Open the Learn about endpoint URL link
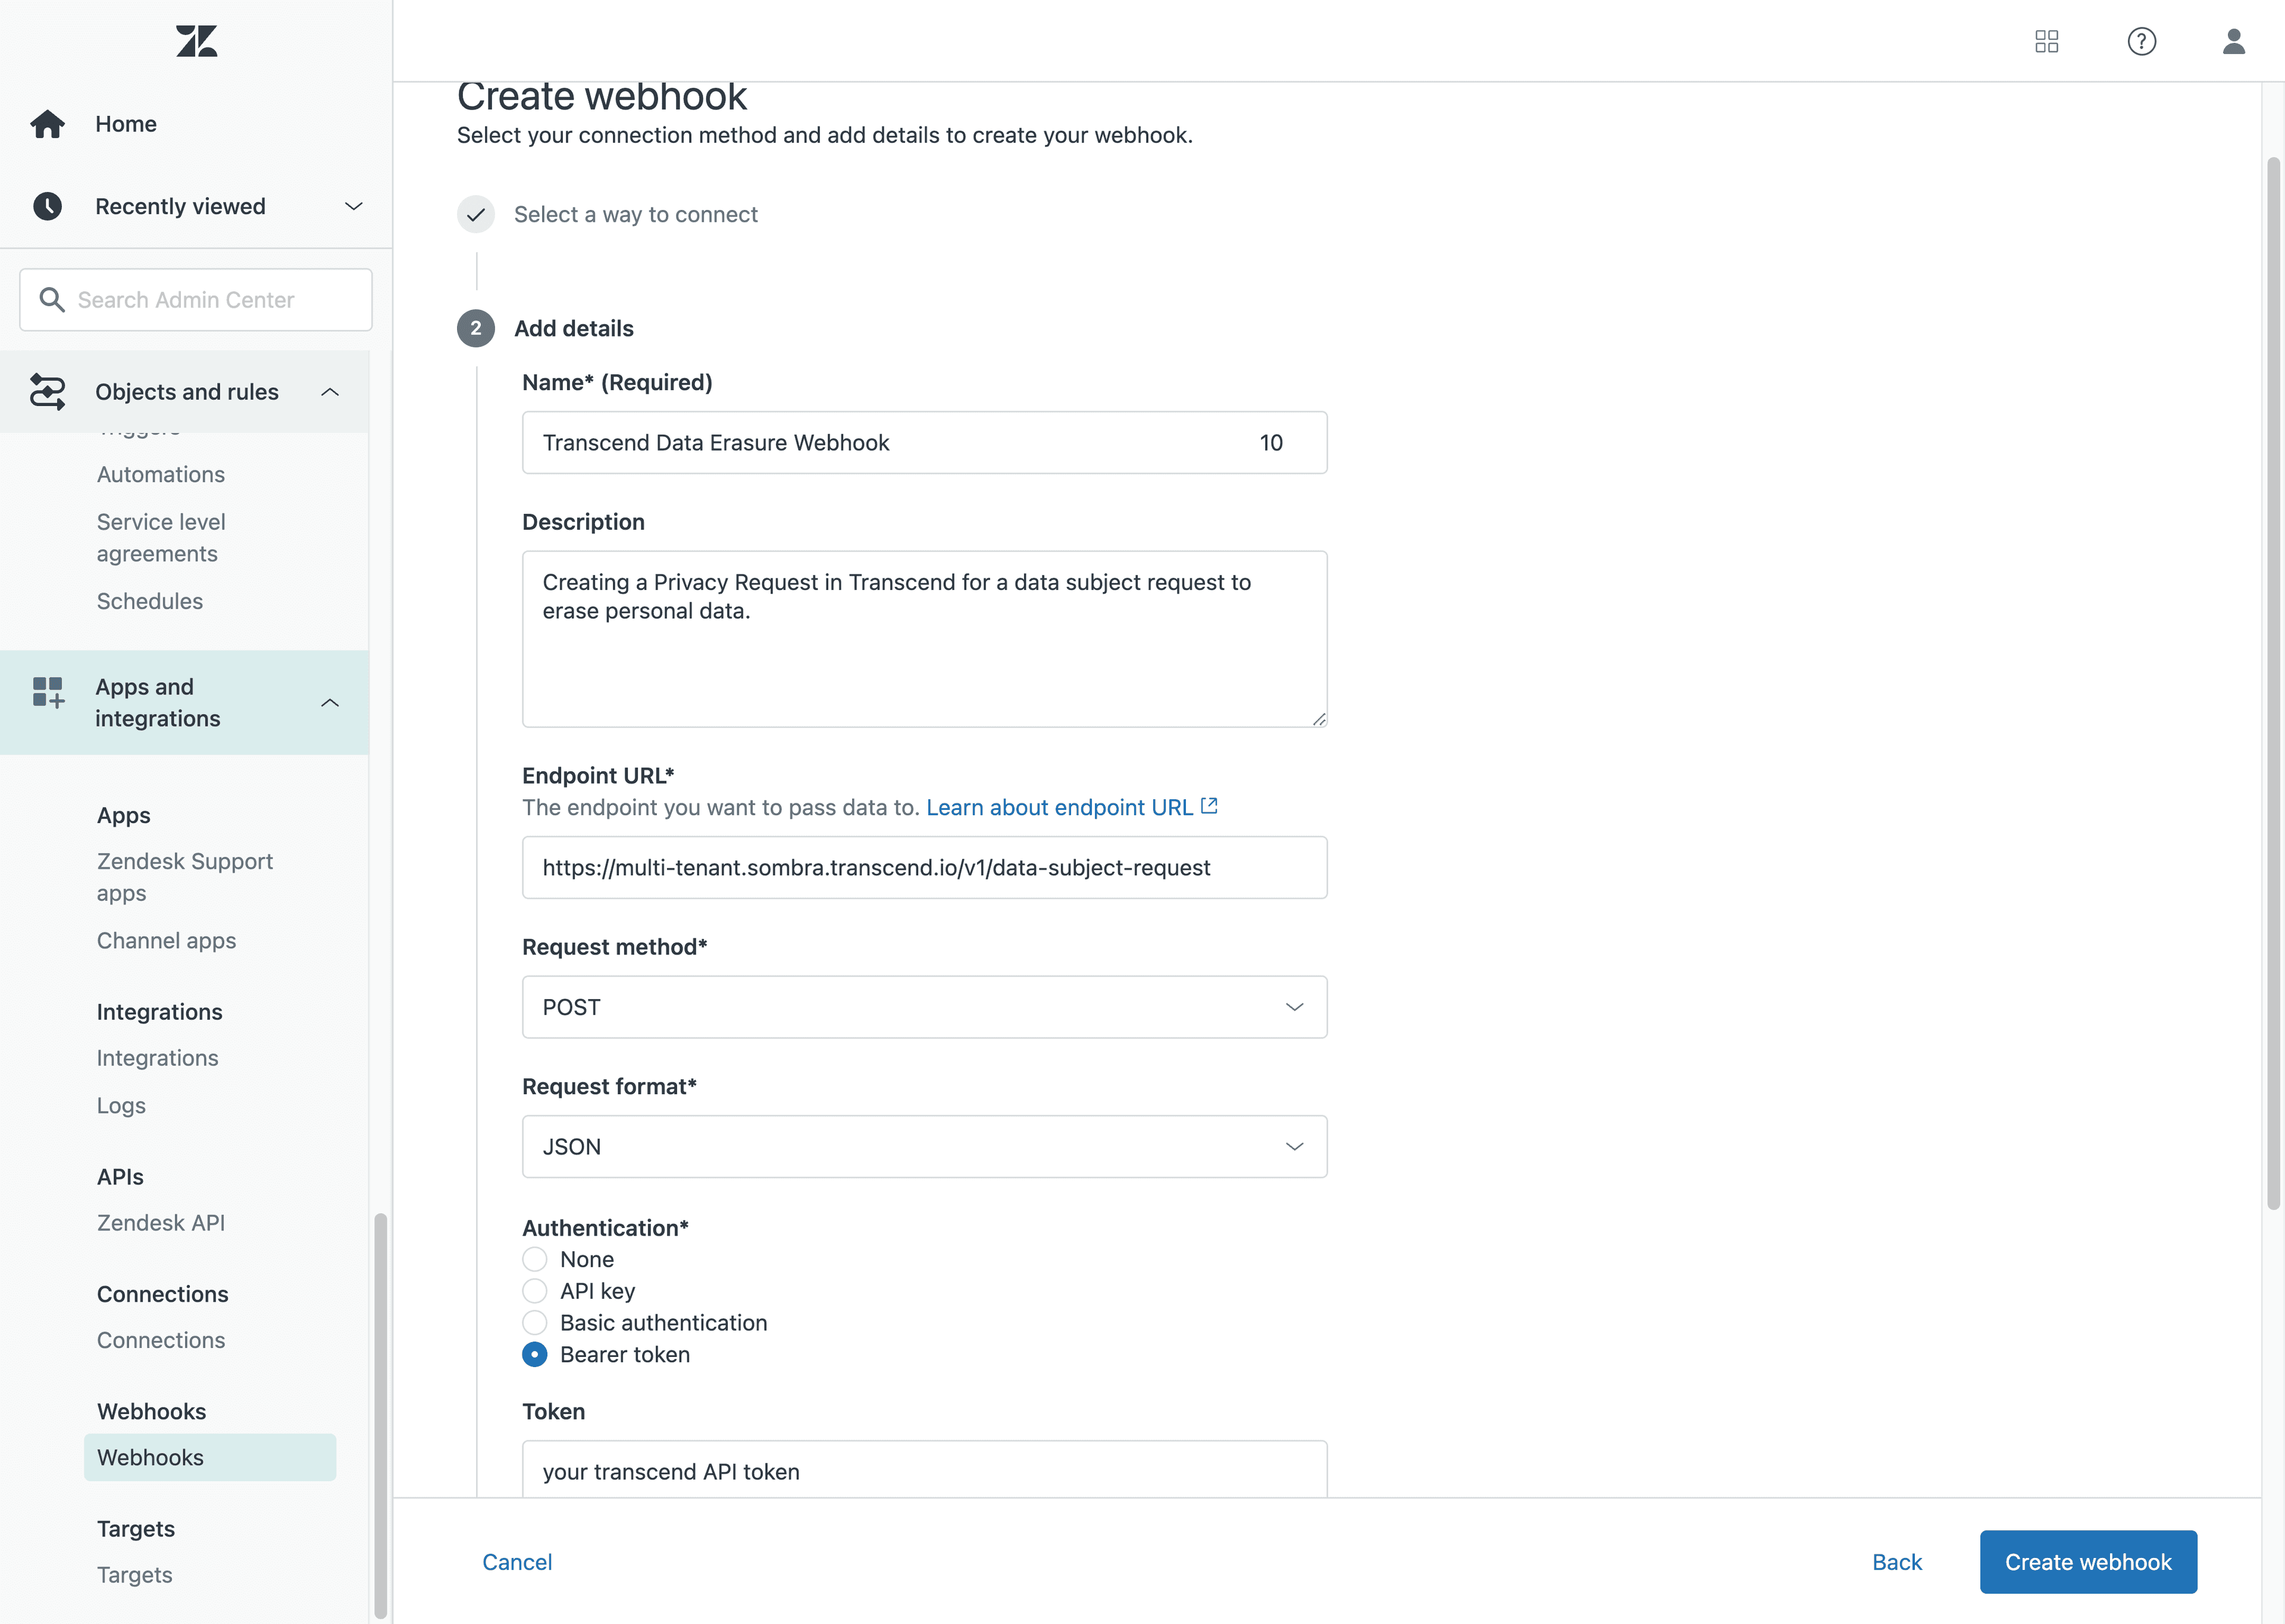The width and height of the screenshot is (2285, 1624). tap(1059, 807)
